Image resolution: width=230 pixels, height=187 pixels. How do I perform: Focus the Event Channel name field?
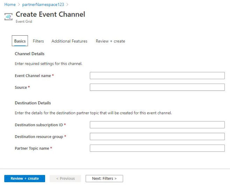[x=157, y=76]
